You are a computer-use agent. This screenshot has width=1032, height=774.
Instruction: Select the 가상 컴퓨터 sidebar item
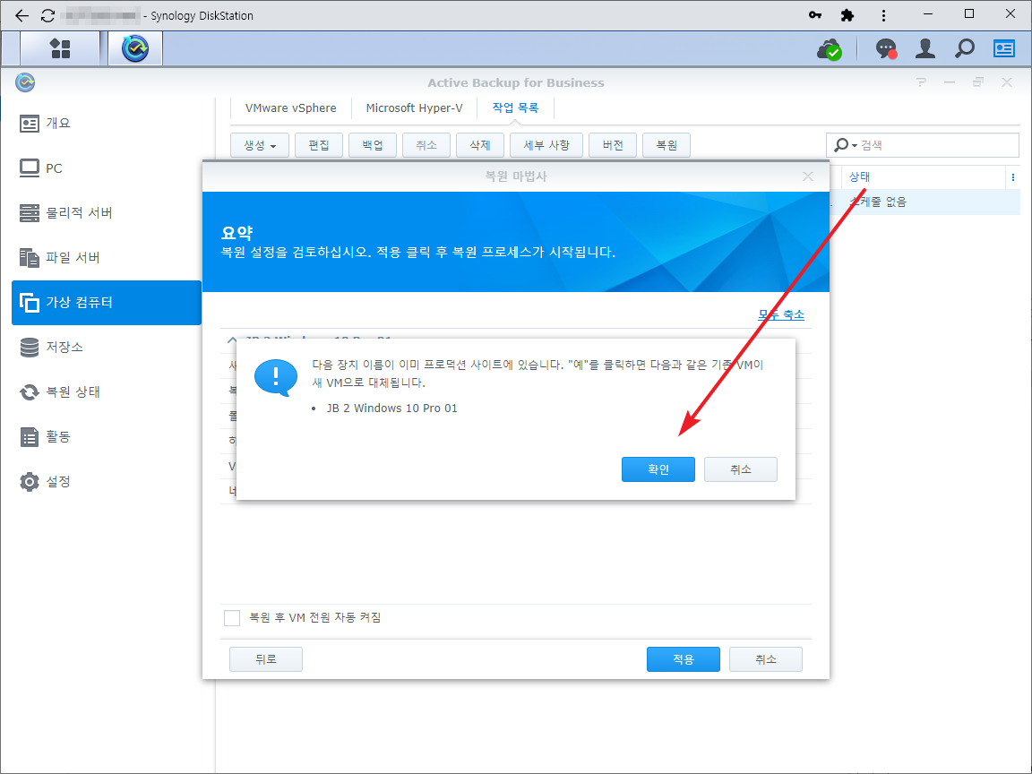[x=107, y=303]
